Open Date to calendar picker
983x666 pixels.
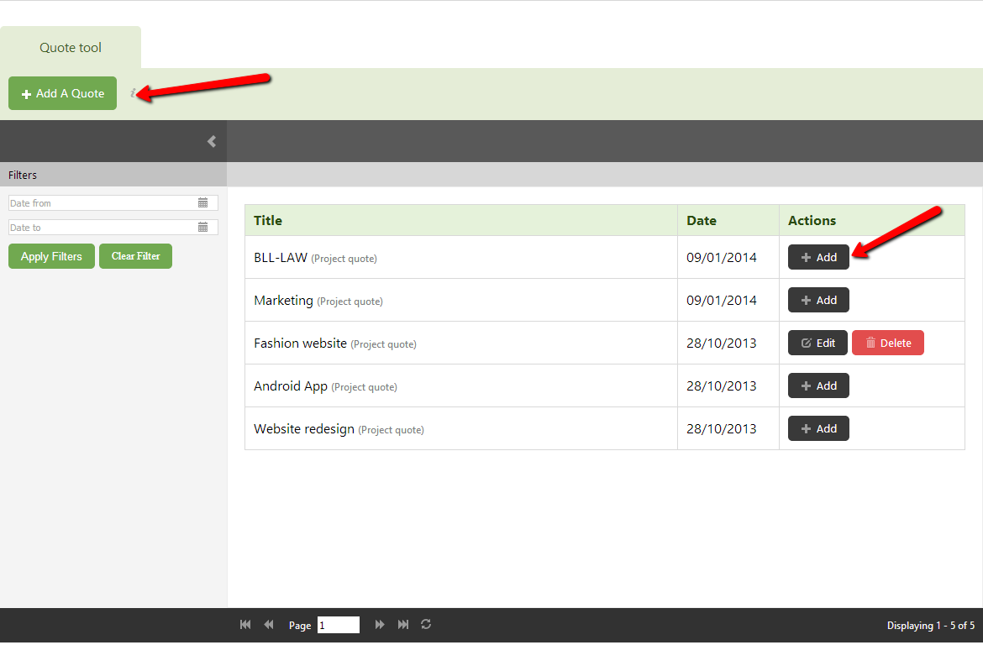tap(202, 228)
